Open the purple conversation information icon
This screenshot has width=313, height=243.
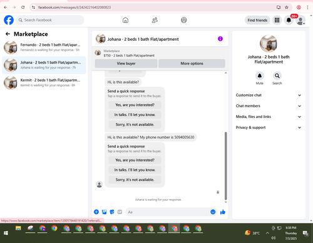[220, 39]
